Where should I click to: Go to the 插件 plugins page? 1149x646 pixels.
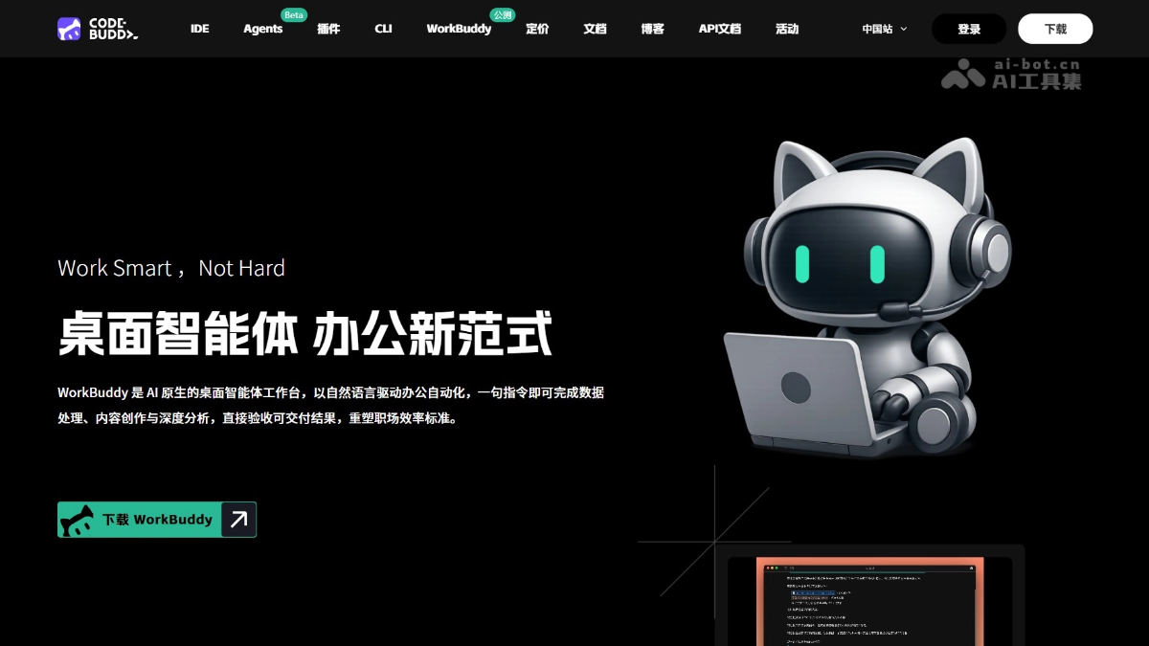328,29
